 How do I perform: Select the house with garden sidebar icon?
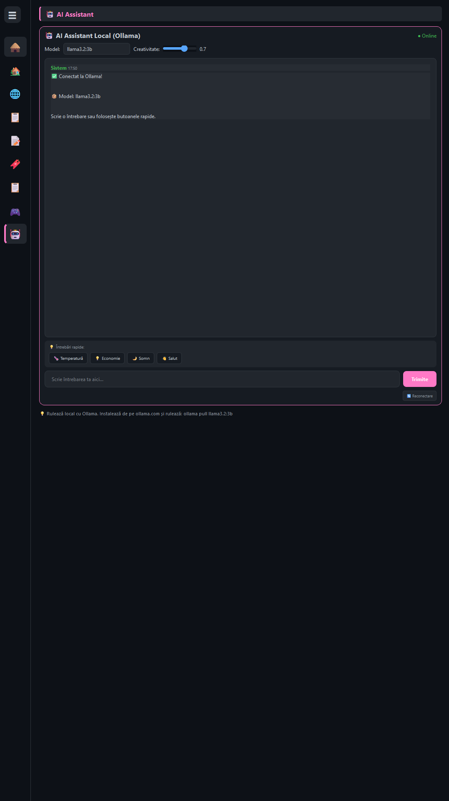pos(15,71)
